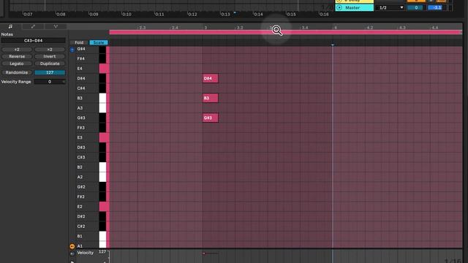Image resolution: width=468 pixels, height=263 pixels.
Task: Click the B1 pitch label
Action: click(80, 236)
